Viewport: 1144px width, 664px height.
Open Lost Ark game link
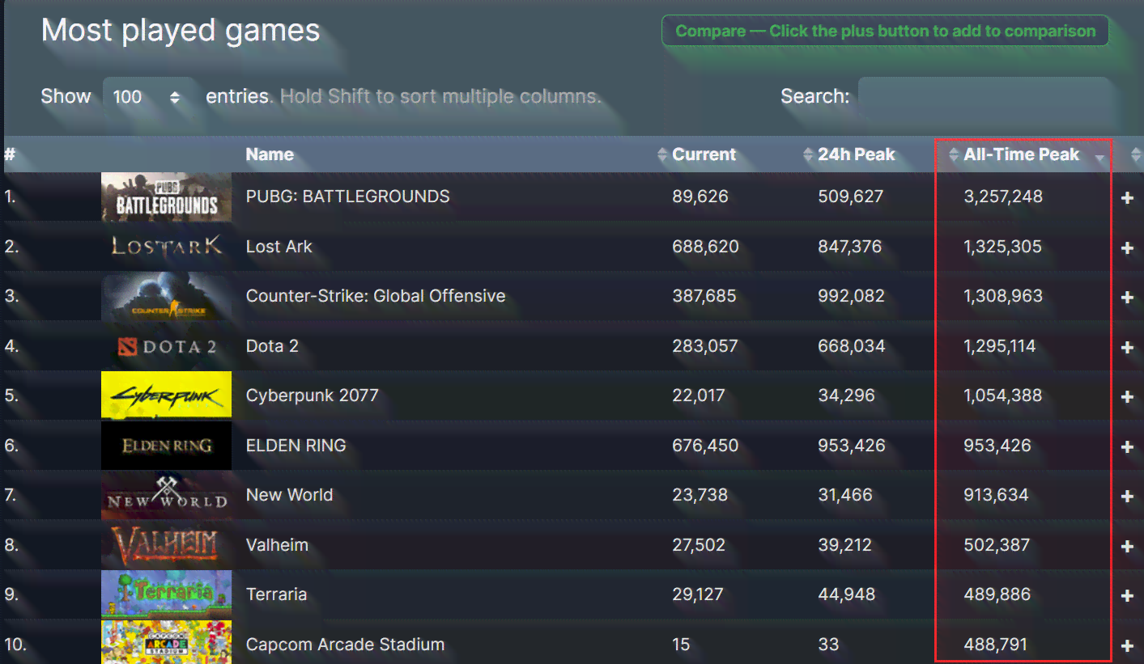coord(279,247)
